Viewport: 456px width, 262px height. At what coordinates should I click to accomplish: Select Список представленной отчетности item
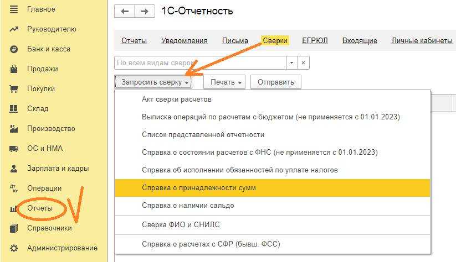(x=273, y=135)
